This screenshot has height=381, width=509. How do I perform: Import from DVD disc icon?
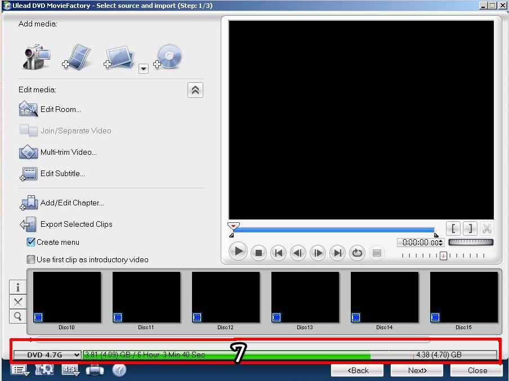pyautogui.click(x=168, y=57)
